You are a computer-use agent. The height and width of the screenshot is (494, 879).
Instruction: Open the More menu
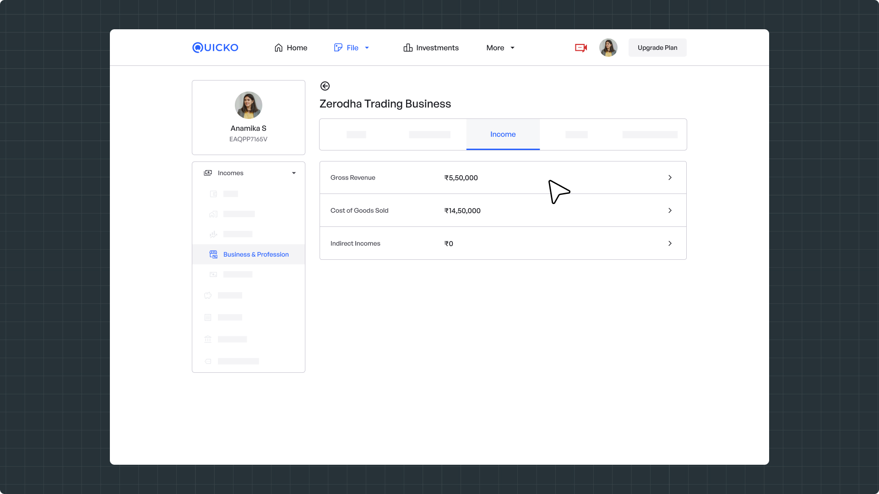500,48
